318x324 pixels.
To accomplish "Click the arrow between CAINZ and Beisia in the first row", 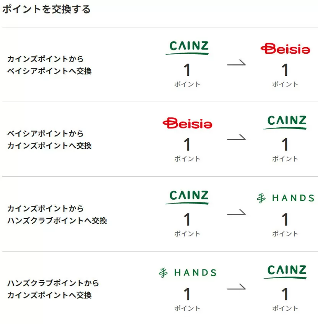I will (x=236, y=63).
